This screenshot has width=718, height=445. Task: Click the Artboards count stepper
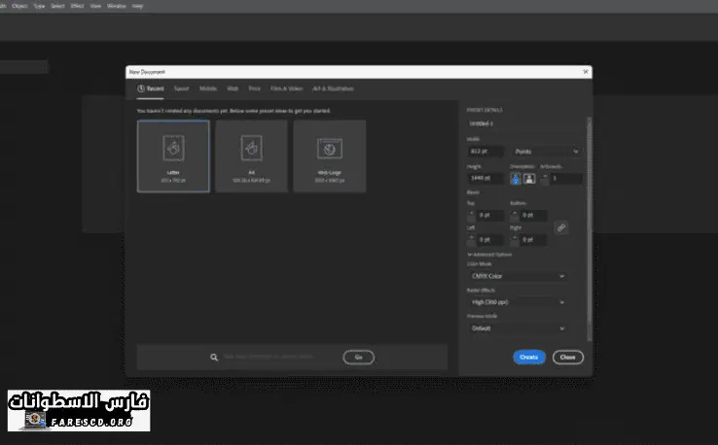coord(545,179)
